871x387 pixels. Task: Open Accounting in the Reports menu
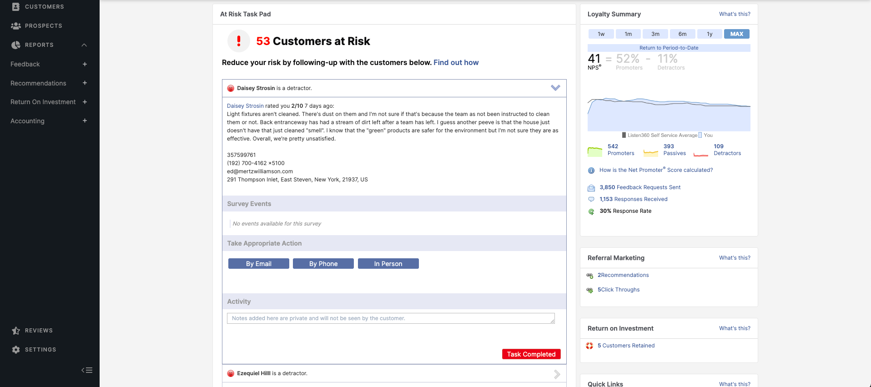pyautogui.click(x=27, y=121)
